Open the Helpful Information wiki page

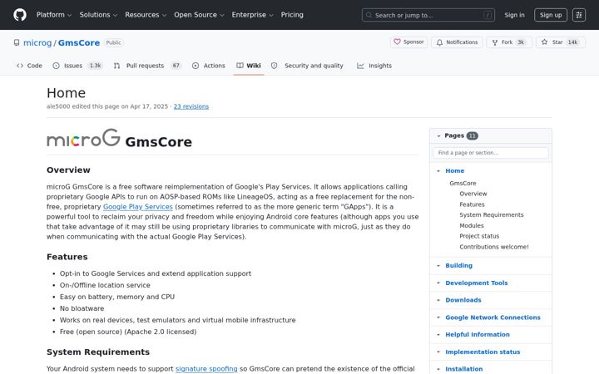tap(478, 335)
